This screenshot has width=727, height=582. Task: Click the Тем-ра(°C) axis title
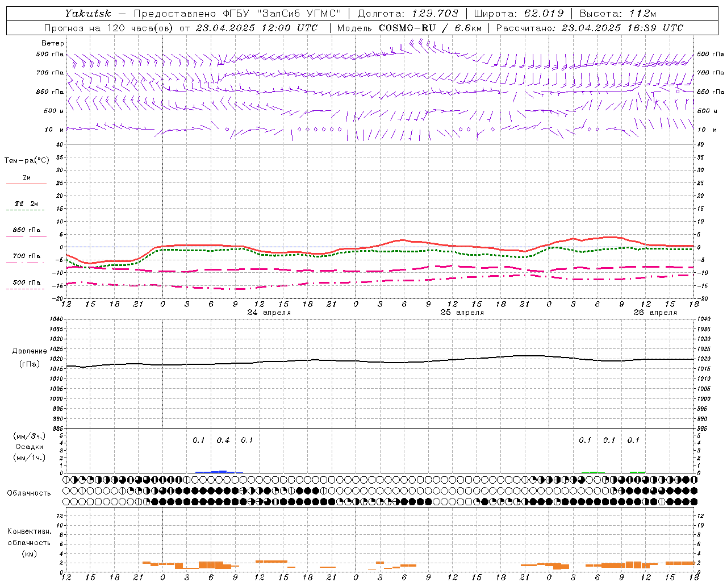[x=27, y=160]
